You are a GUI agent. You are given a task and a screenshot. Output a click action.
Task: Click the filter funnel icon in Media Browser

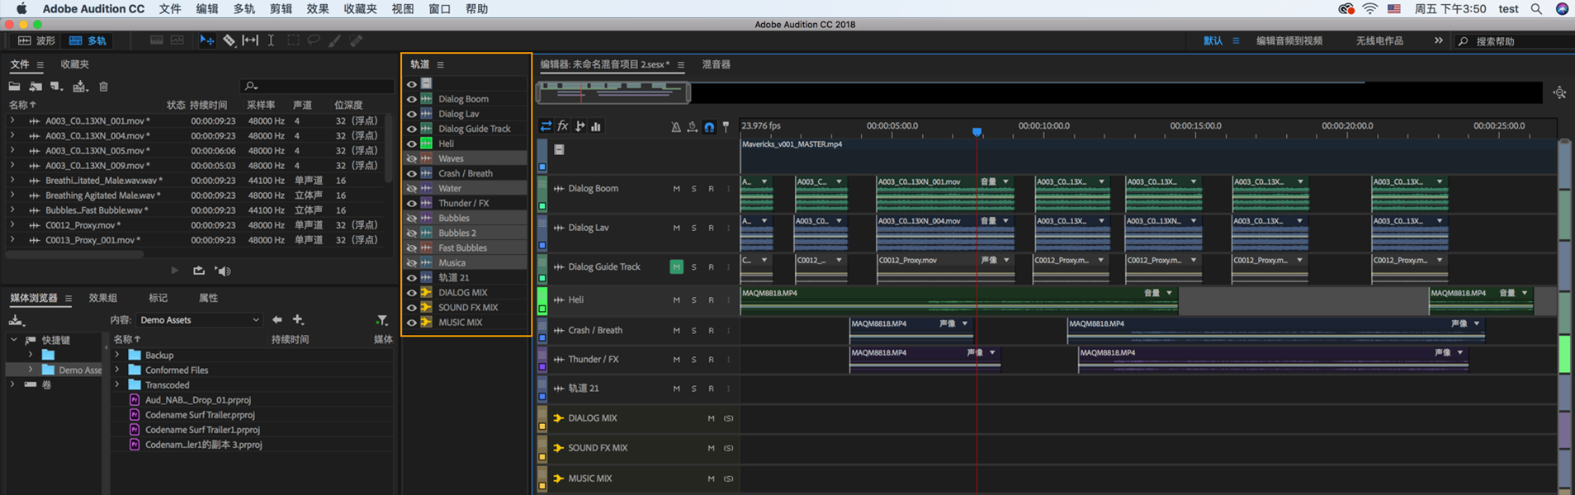[x=381, y=320]
